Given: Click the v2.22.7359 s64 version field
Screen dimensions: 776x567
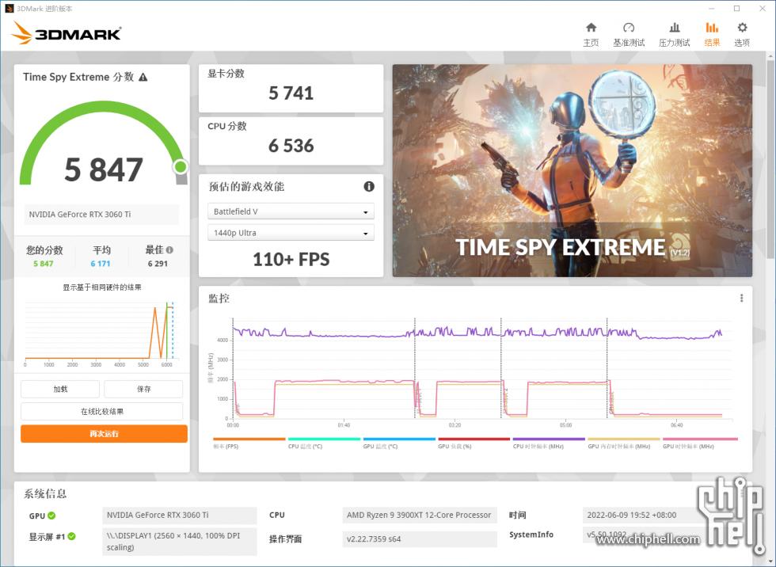Looking at the screenshot, I should coord(419,538).
